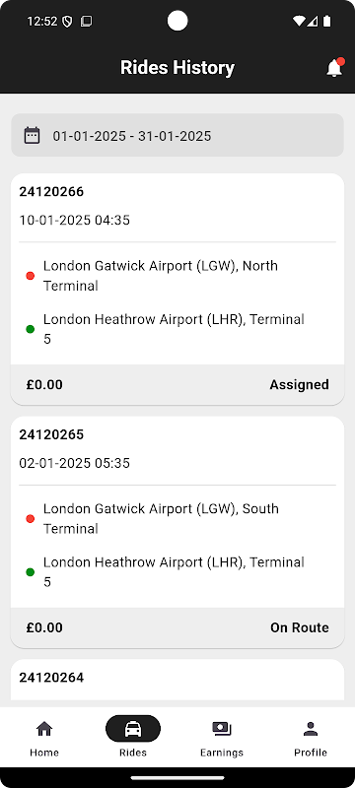Select the On Route status label

300,627
